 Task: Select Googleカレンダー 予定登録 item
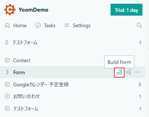[73, 84]
